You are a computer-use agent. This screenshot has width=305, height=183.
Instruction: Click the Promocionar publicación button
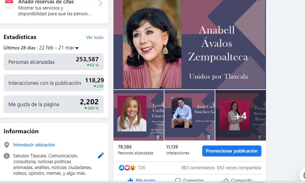tap(232, 151)
